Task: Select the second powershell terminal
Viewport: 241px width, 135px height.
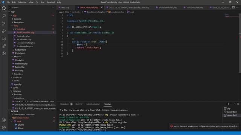Action: pyautogui.click(x=230, y=115)
